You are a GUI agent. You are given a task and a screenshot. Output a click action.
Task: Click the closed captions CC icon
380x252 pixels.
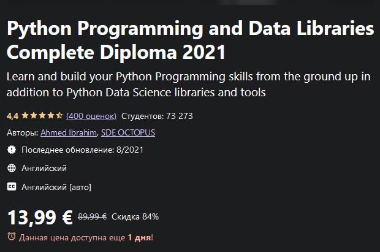pyautogui.click(x=11, y=187)
